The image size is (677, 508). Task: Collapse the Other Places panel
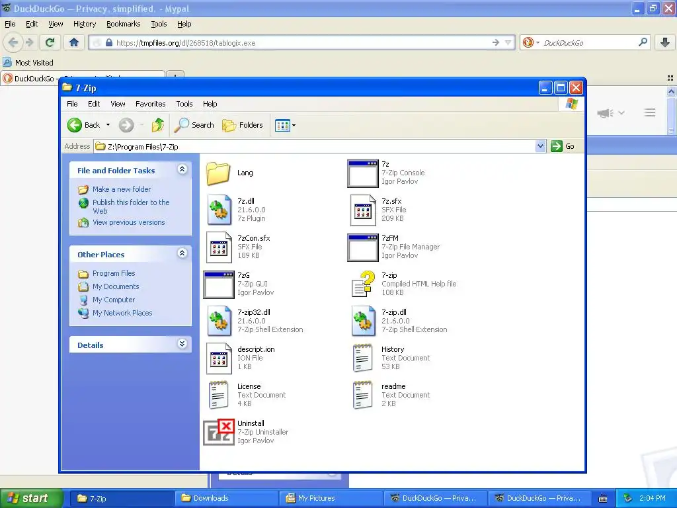[x=182, y=253]
